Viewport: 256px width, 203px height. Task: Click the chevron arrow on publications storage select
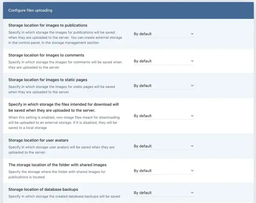[192, 34]
